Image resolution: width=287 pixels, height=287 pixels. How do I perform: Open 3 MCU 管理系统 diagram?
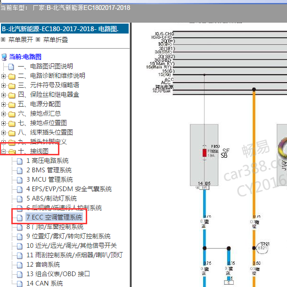(49, 179)
